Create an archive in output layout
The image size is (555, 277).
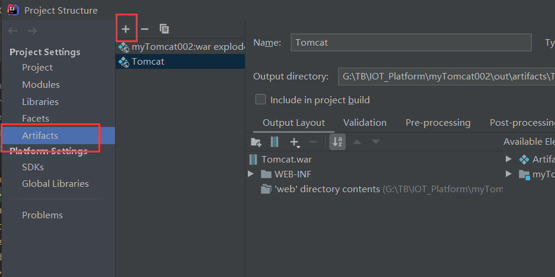coord(274,142)
